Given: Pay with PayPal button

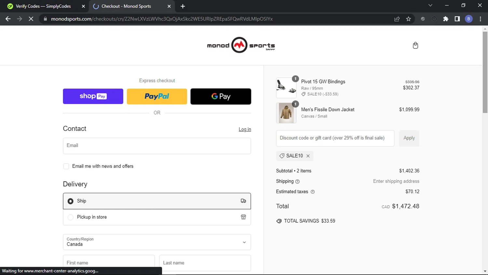Looking at the screenshot, I should 157,96.
